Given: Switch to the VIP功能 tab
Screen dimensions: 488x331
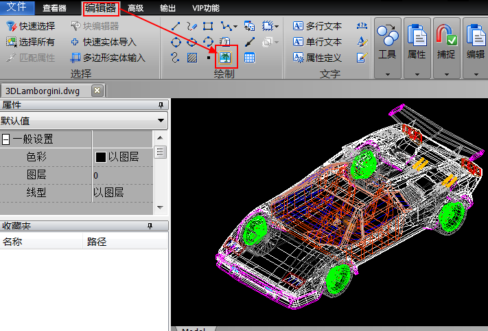Looking at the screenshot, I should [206, 8].
